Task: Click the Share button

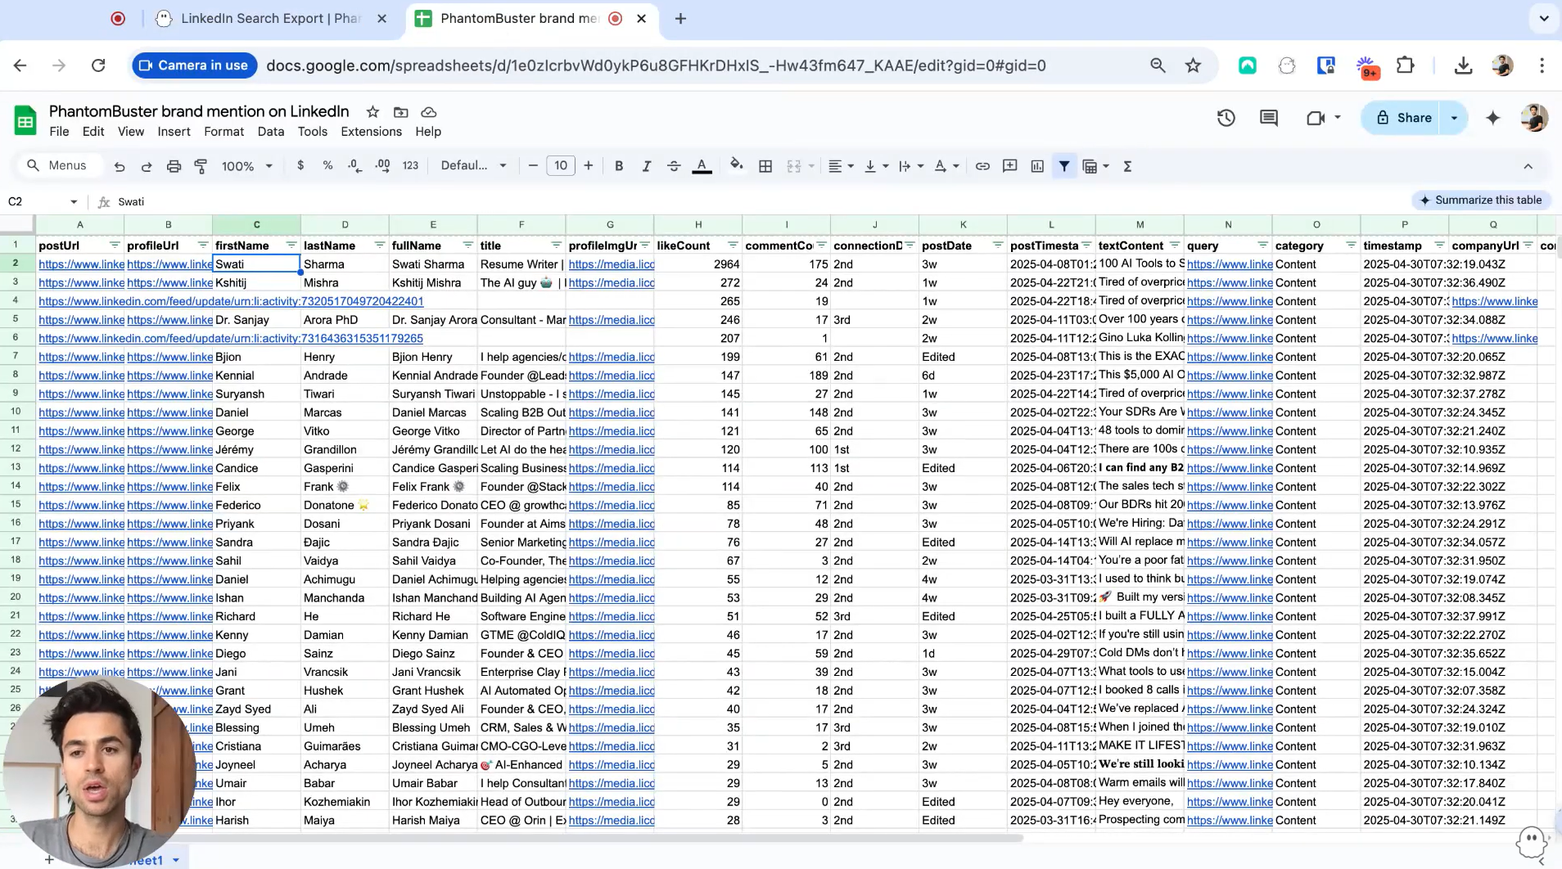Action: tap(1411, 118)
